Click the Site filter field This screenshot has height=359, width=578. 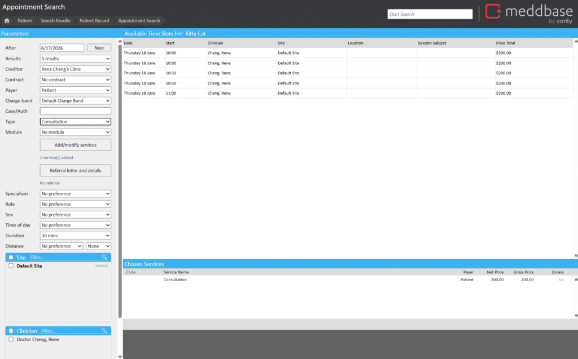pos(65,257)
